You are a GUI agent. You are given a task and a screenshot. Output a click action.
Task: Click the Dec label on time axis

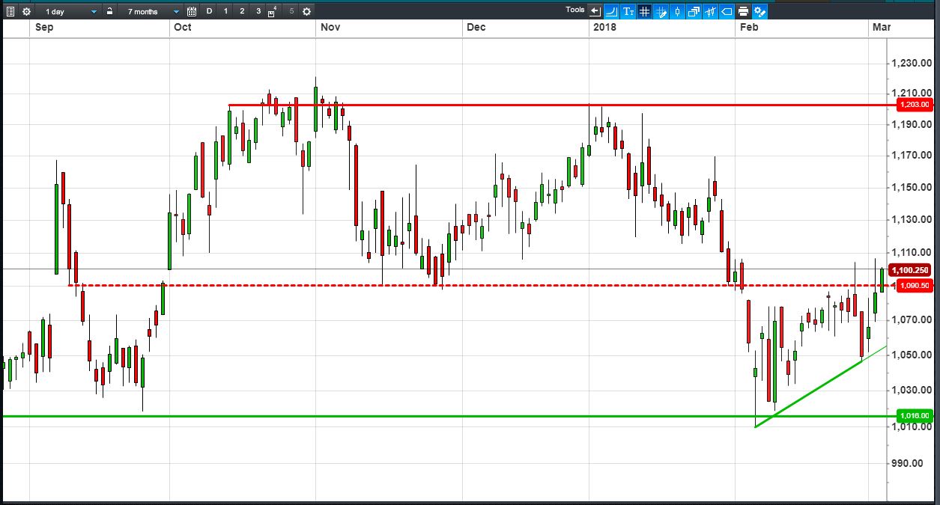click(476, 27)
